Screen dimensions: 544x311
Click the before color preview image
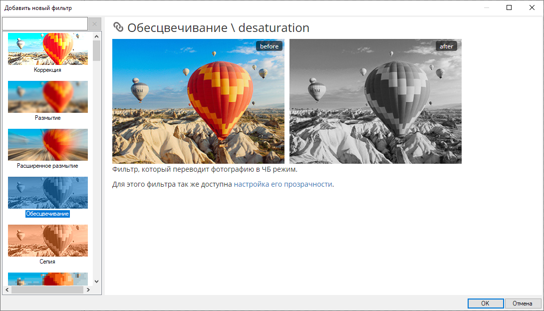[x=198, y=101]
